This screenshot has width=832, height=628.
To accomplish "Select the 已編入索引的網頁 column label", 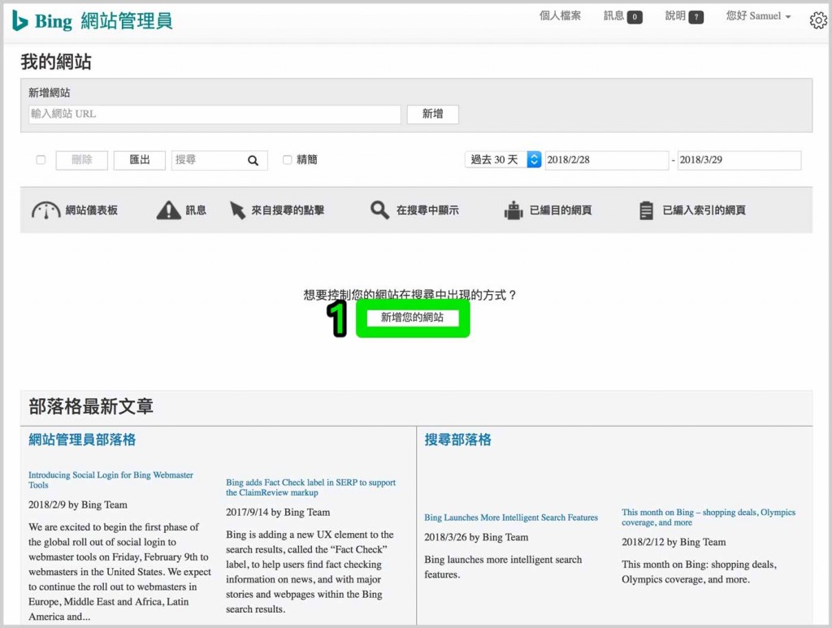I will tap(704, 210).
